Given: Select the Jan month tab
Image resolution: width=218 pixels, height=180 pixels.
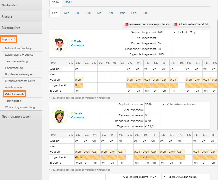Looking at the screenshot, I should [x=145, y=13].
